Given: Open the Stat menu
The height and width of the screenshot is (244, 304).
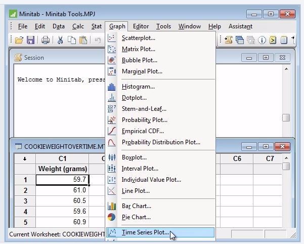Looking at the screenshot, I should coord(96,26).
